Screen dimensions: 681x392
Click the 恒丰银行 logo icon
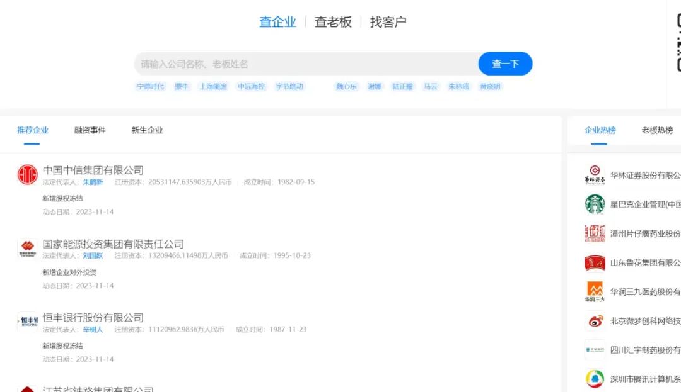click(27, 322)
